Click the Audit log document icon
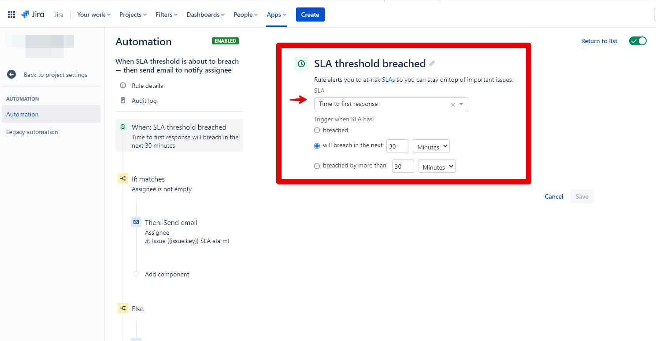The image size is (656, 341). (x=123, y=101)
